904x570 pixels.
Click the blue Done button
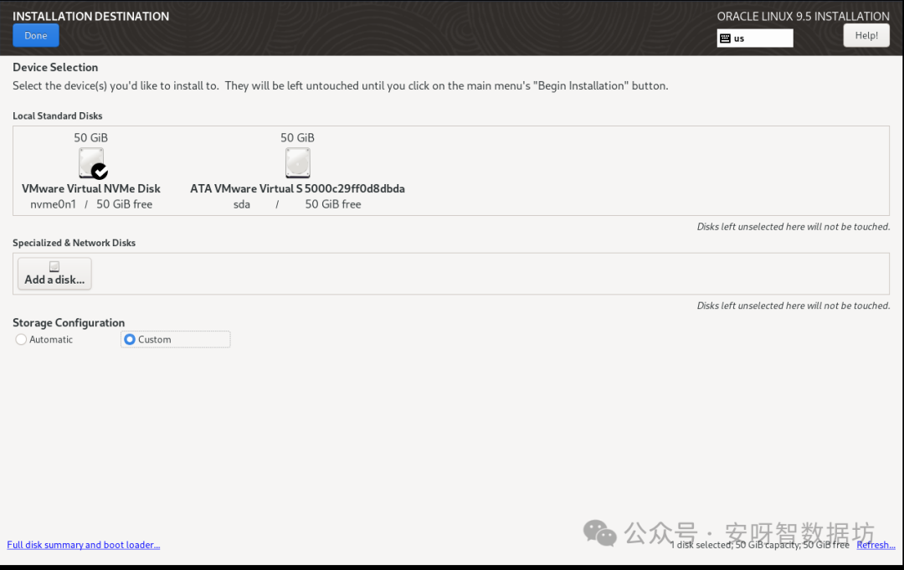[36, 36]
